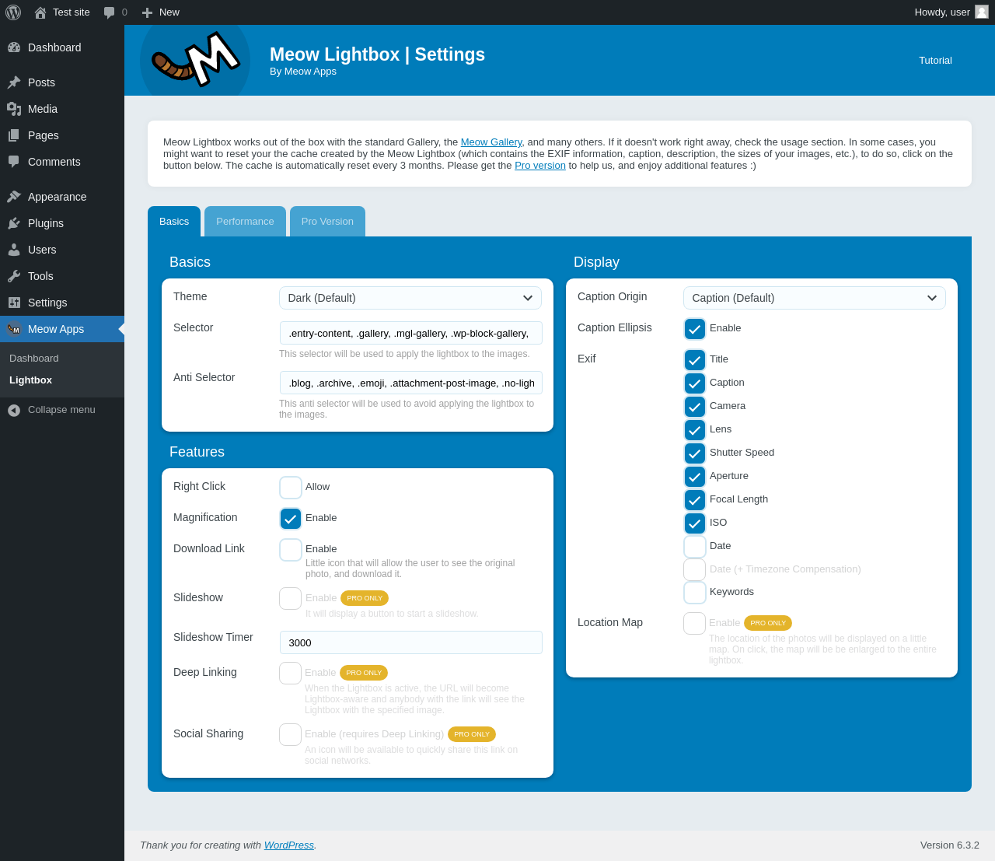
Task: Click the Comments icon in the sidebar
Action: tap(14, 162)
